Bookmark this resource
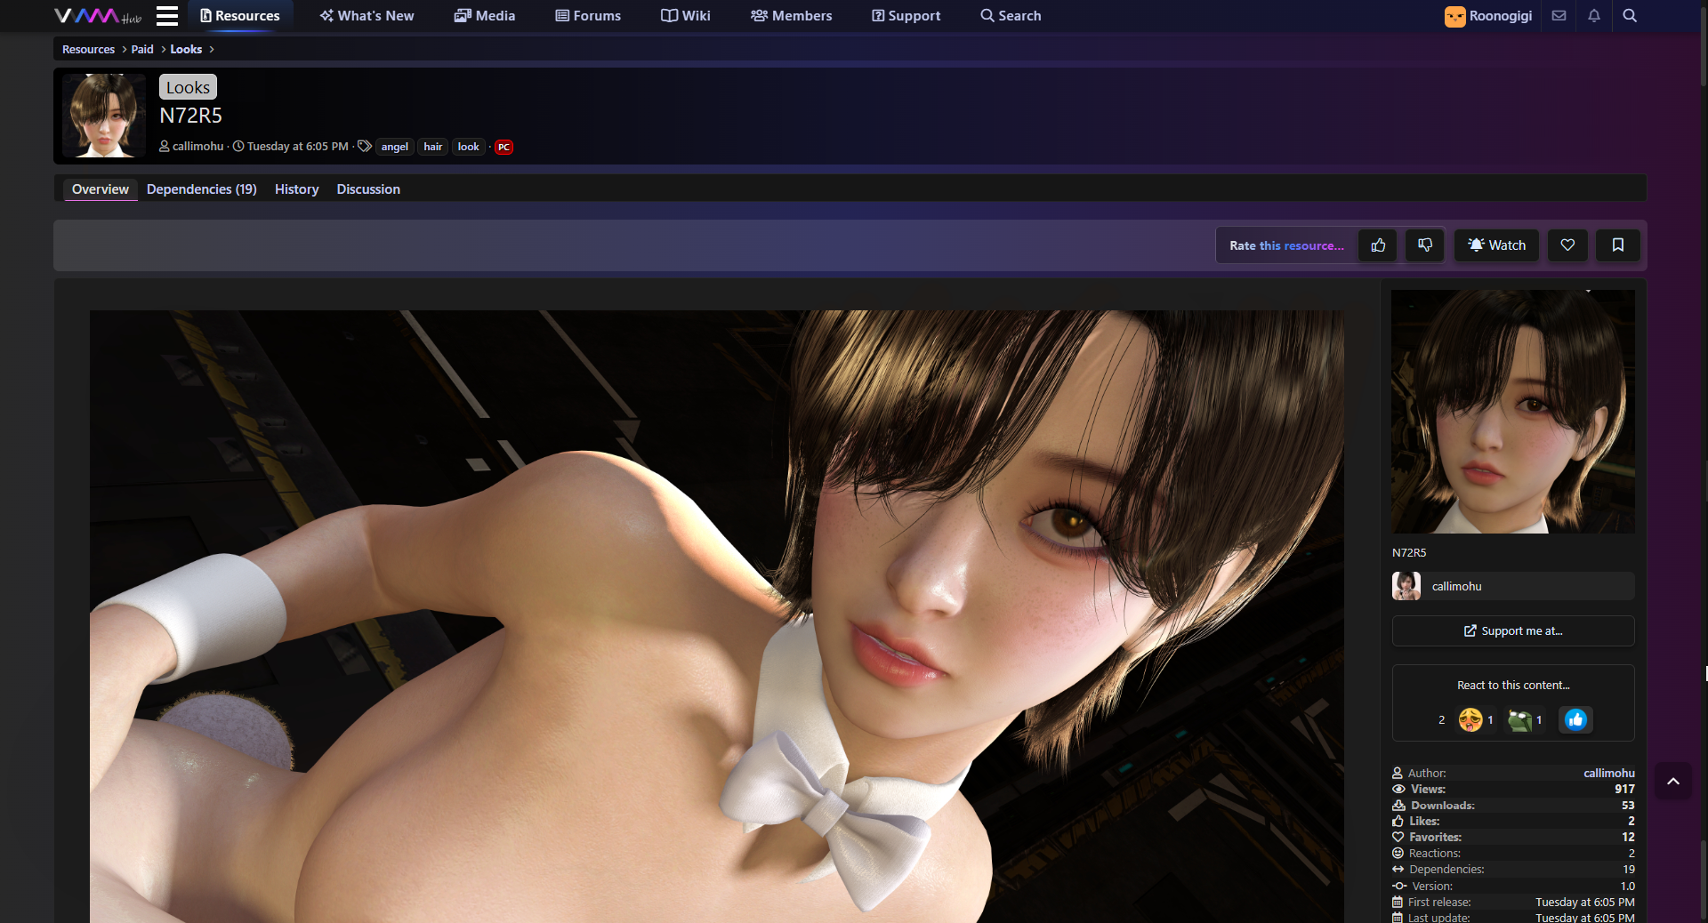1708x923 pixels. point(1618,245)
